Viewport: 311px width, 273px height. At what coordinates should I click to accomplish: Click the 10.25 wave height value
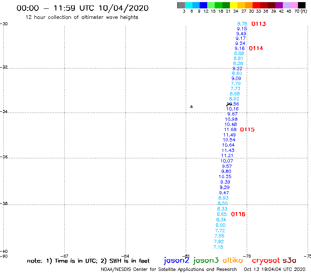[x=225, y=177]
